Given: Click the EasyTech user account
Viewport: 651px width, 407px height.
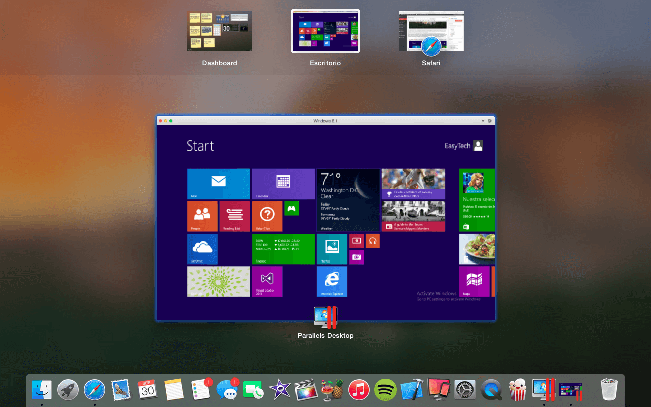Looking at the screenshot, I should coord(463,146).
